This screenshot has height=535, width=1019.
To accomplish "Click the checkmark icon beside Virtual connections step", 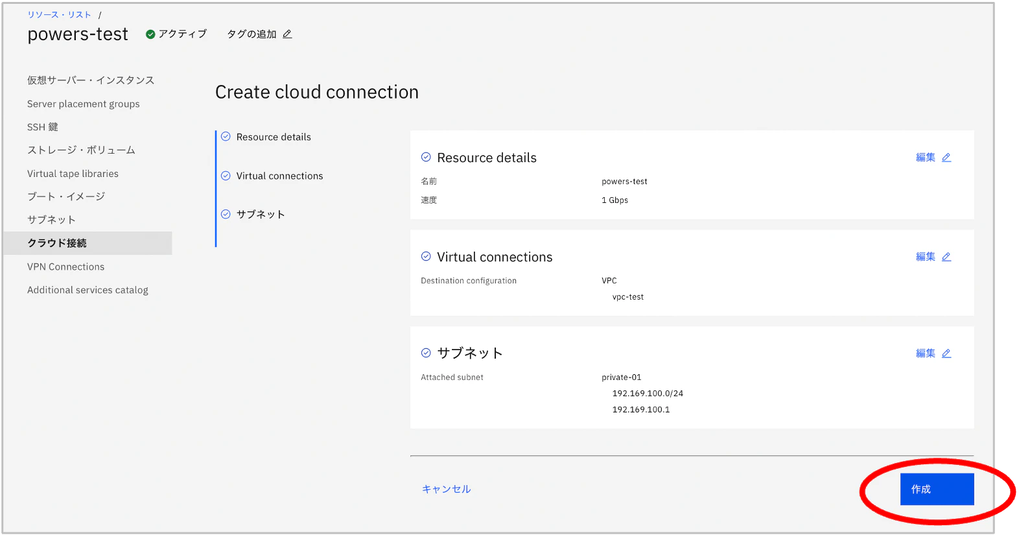I will (226, 176).
